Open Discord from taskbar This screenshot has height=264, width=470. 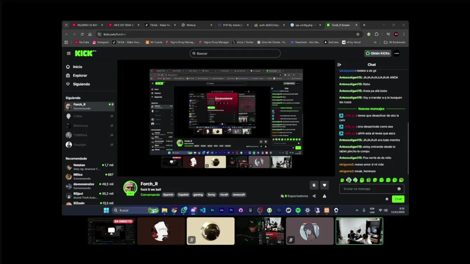point(193,210)
